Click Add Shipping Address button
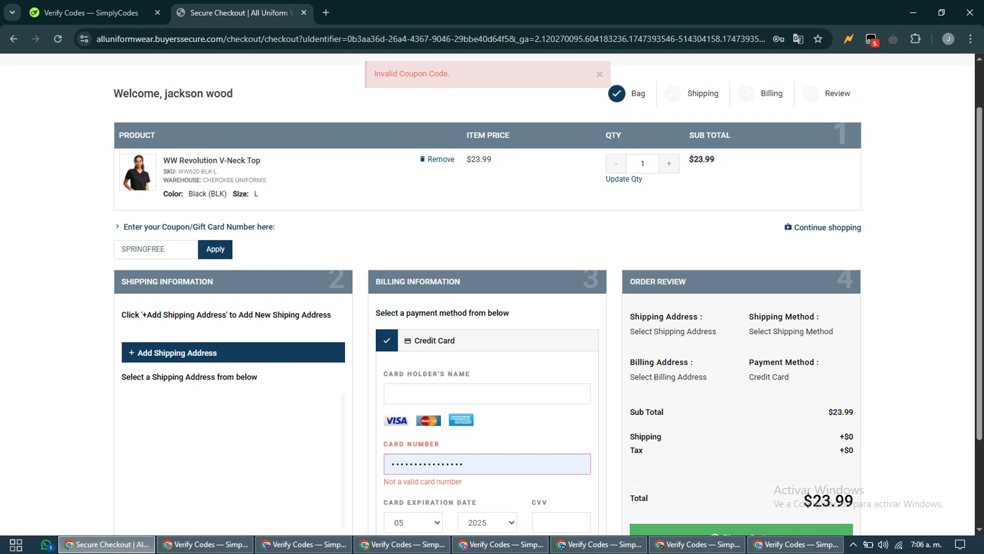Image resolution: width=984 pixels, height=554 pixels. [x=233, y=352]
